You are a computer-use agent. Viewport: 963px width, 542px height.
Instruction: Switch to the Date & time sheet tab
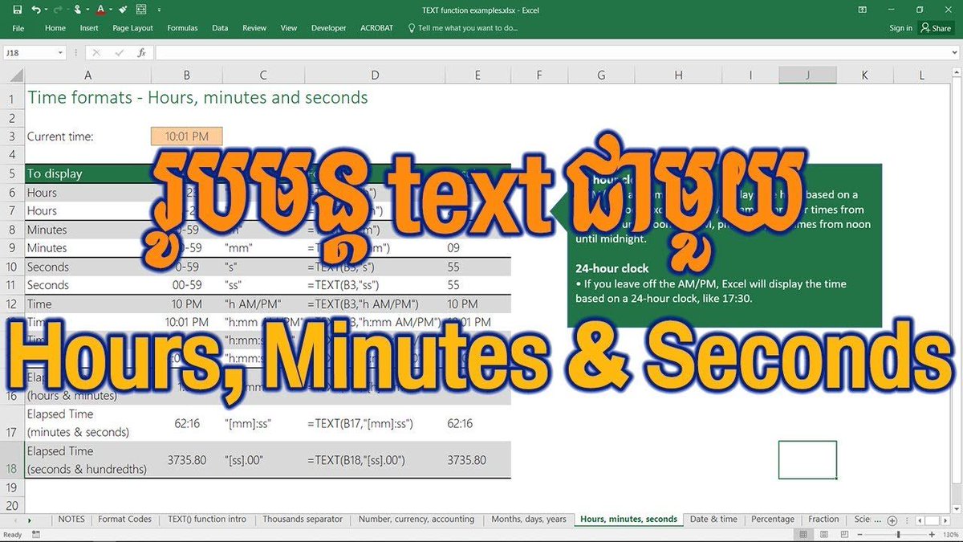pyautogui.click(x=713, y=519)
